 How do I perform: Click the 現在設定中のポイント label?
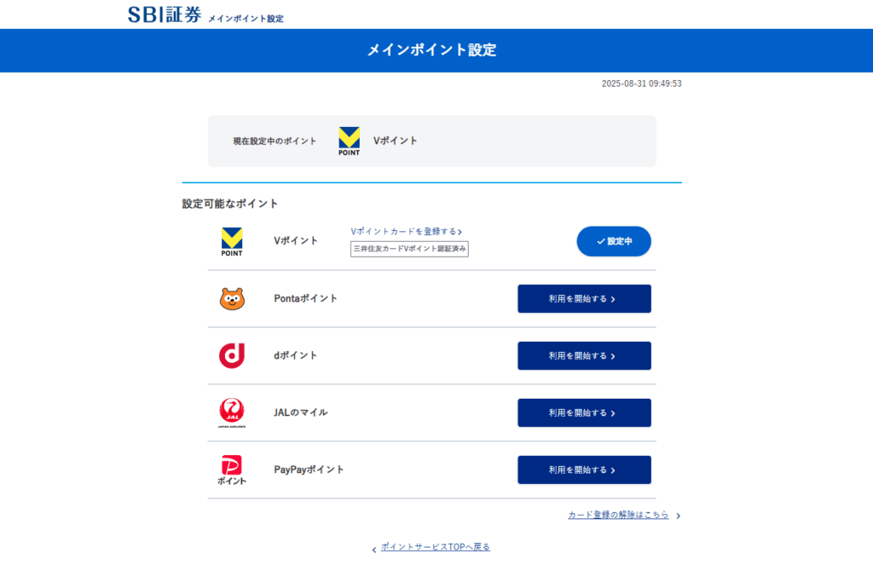coord(275,141)
